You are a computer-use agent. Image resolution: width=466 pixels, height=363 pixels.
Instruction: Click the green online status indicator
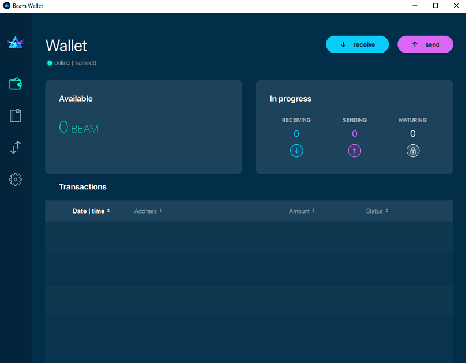pyautogui.click(x=50, y=63)
